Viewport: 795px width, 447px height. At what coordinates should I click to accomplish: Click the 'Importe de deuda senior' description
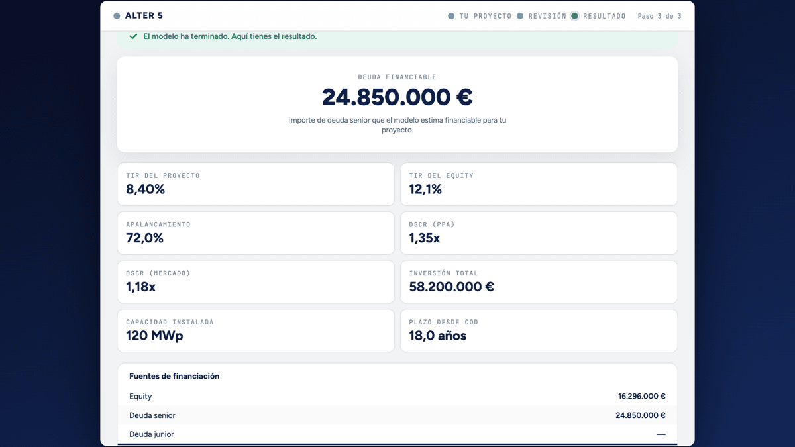tap(397, 125)
